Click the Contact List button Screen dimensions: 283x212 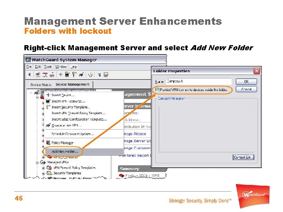tap(243, 157)
